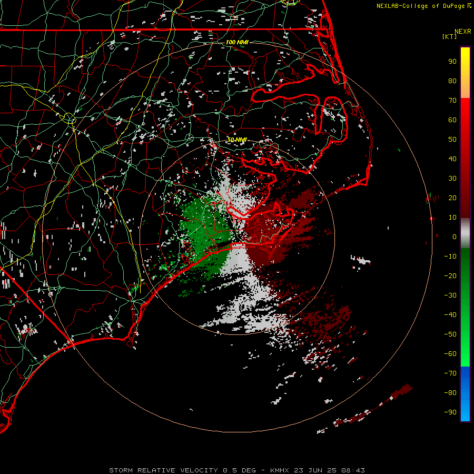This screenshot has width=474, height=474.
Task: Click the -80 value on velocity scale
Action: coord(450,393)
